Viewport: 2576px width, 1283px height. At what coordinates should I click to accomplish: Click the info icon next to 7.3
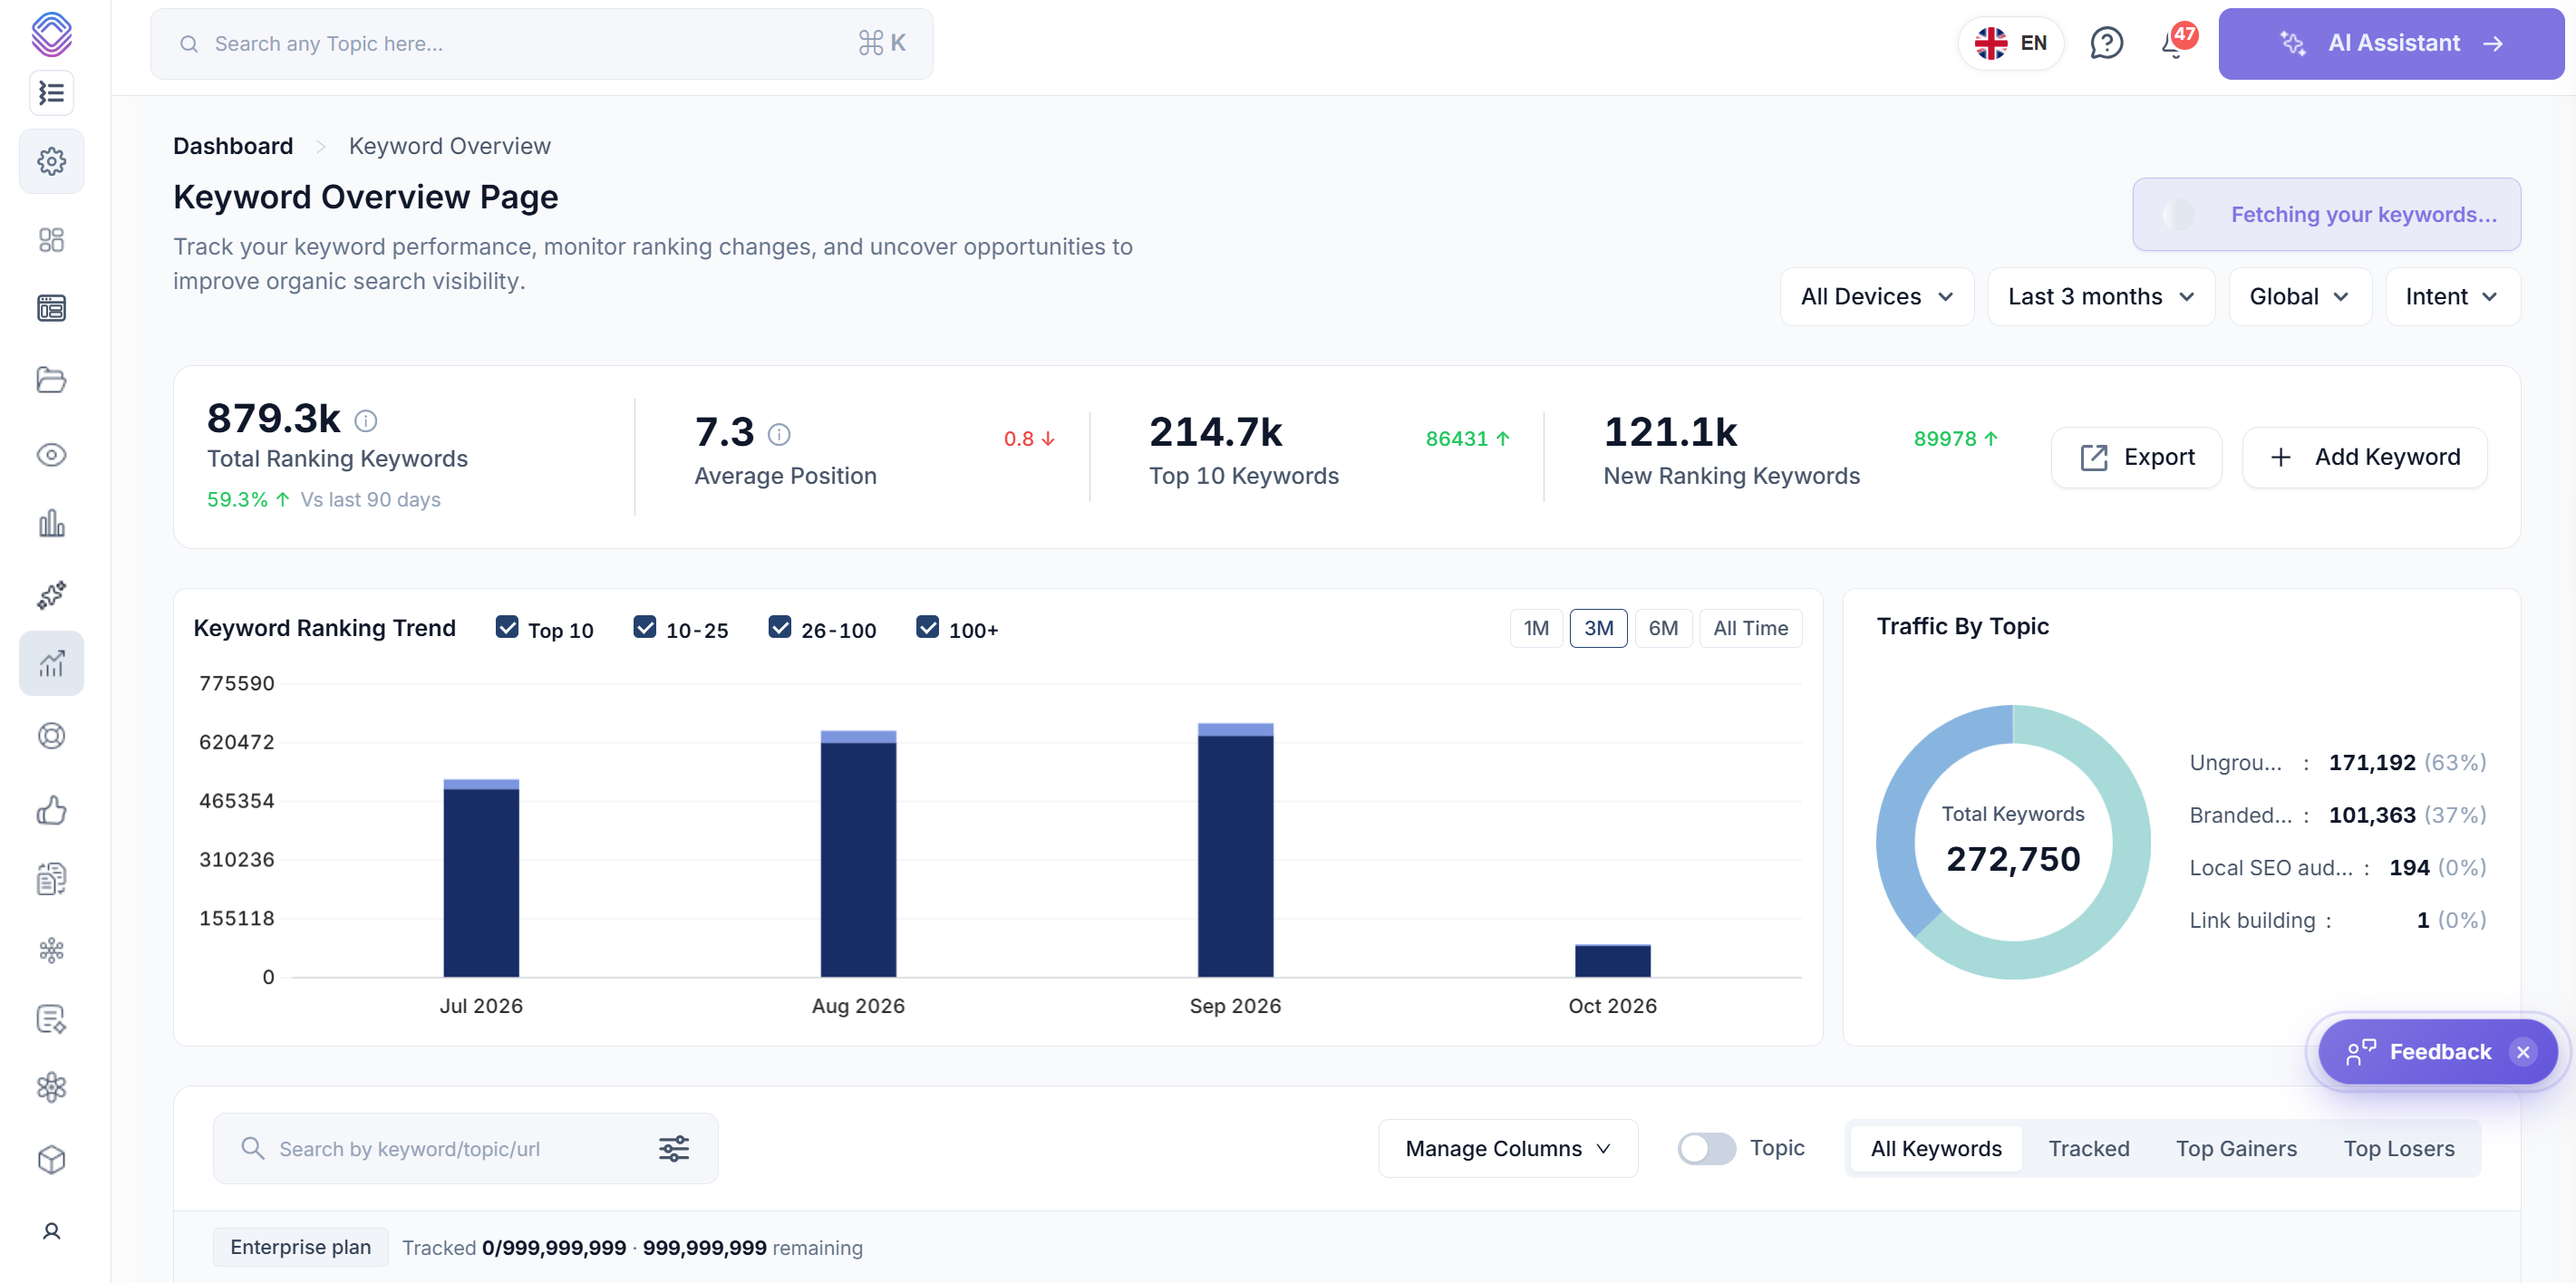tap(779, 434)
